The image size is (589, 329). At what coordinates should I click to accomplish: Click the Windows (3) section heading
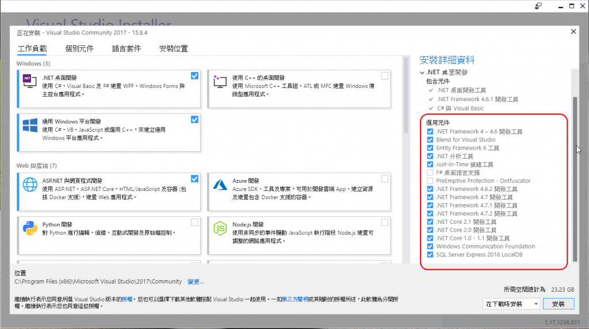click(x=33, y=63)
